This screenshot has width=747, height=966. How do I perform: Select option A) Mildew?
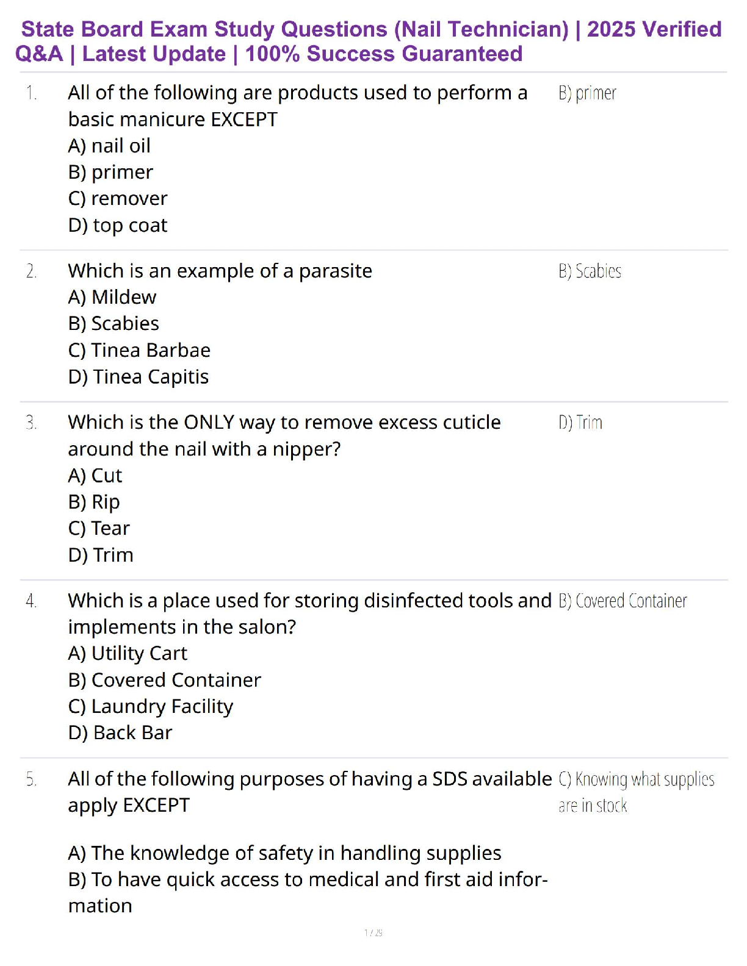112,298
